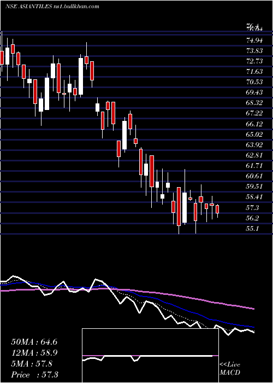This screenshot has height=383, width=273.
Task: Click the 56.2 price axis label
Action: pos(252,218)
